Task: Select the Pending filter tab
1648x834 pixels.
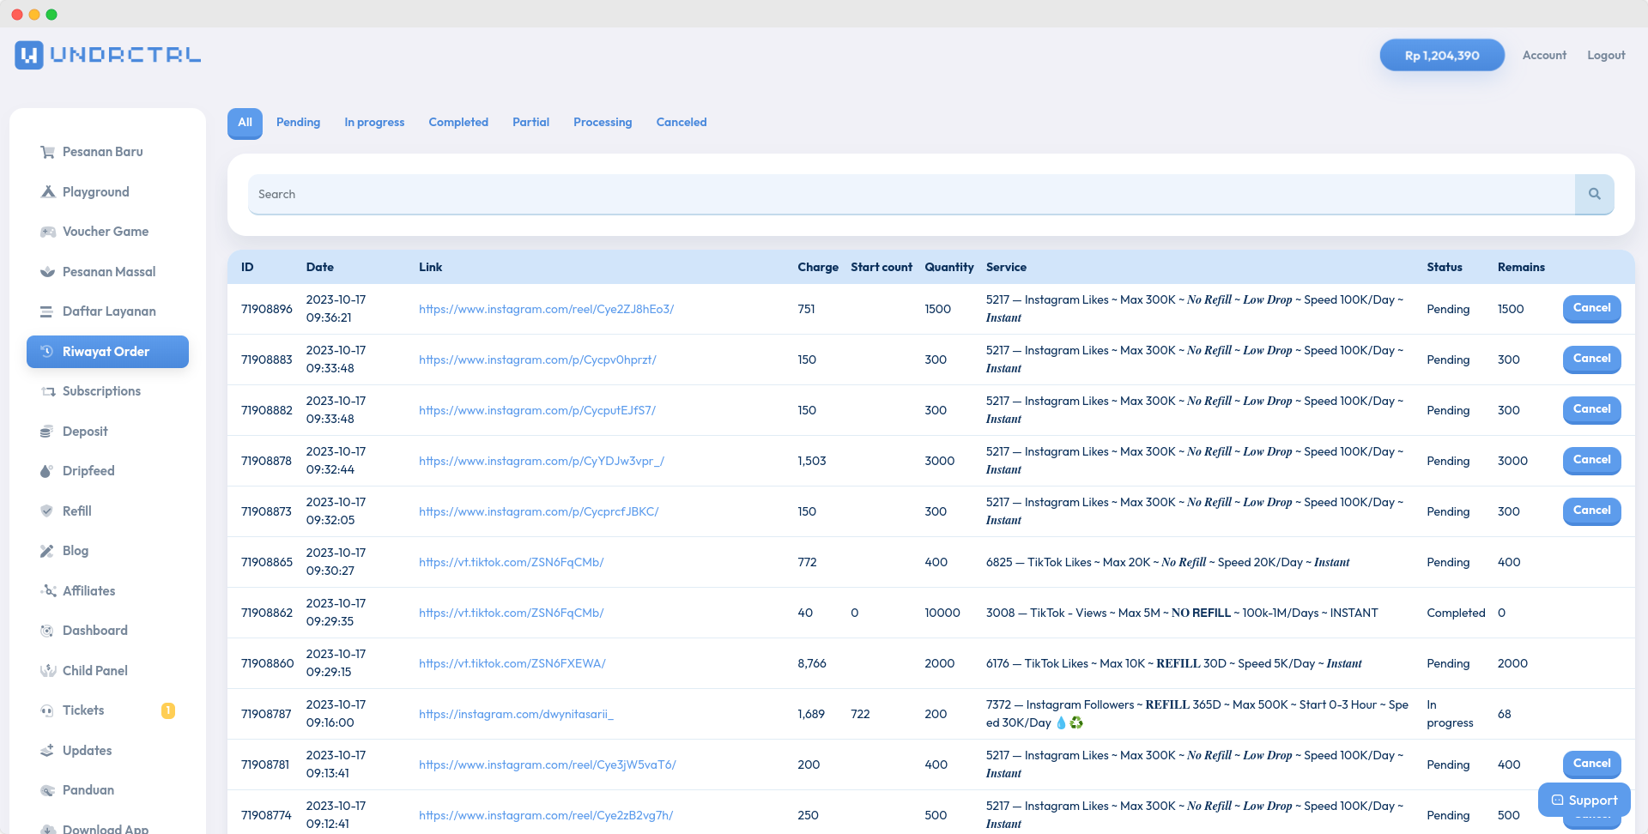Action: [298, 122]
